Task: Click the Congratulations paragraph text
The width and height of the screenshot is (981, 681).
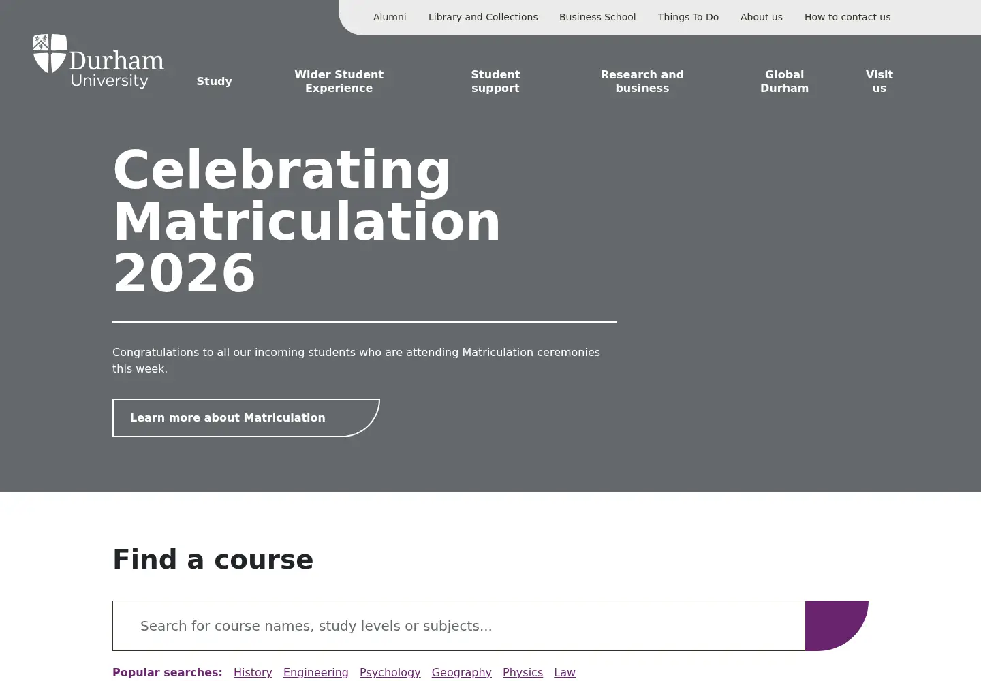Action: pyautogui.click(x=356, y=360)
